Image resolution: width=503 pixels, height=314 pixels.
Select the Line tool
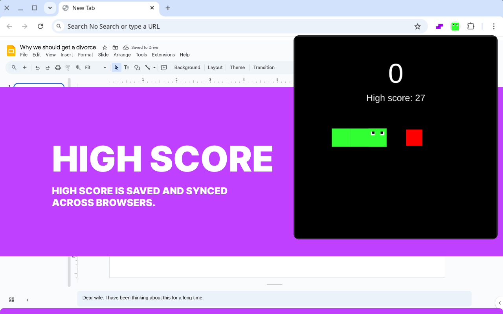point(147,68)
